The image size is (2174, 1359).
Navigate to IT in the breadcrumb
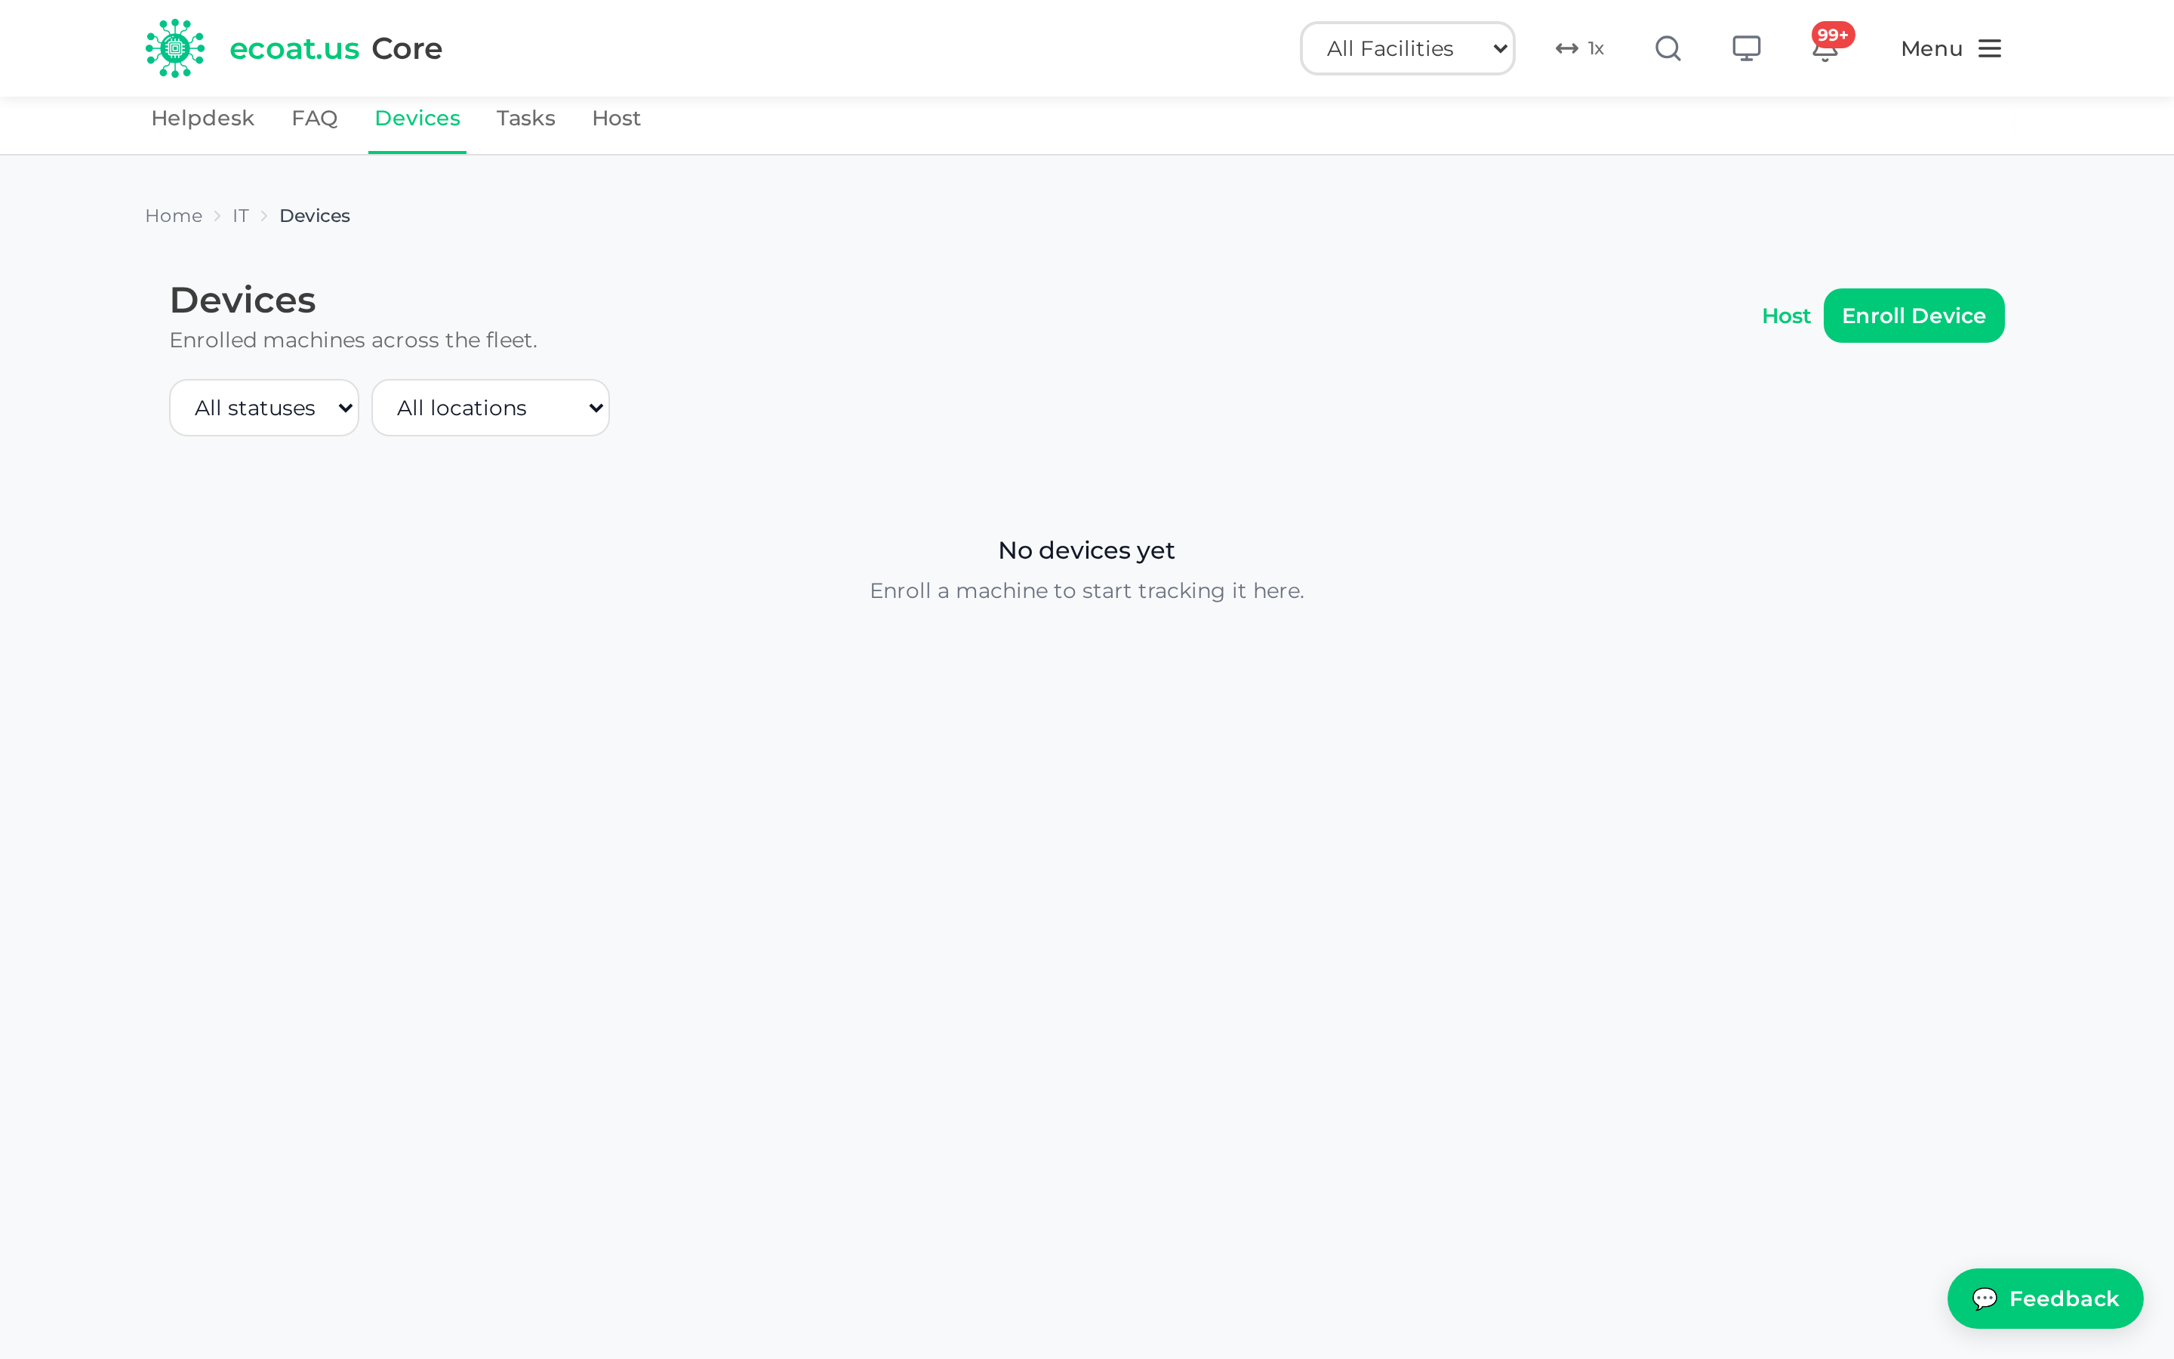[x=241, y=216]
